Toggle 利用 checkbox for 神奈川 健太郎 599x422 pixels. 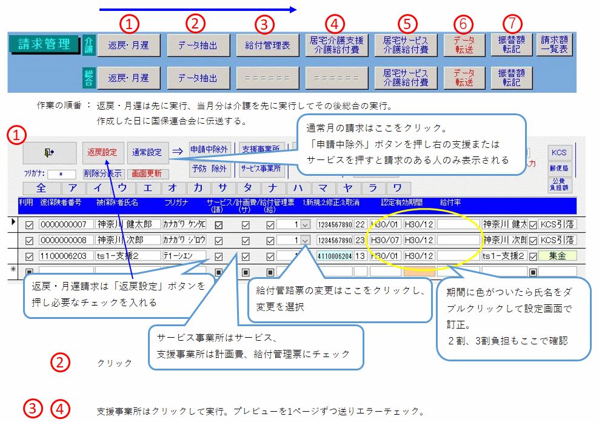29,225
